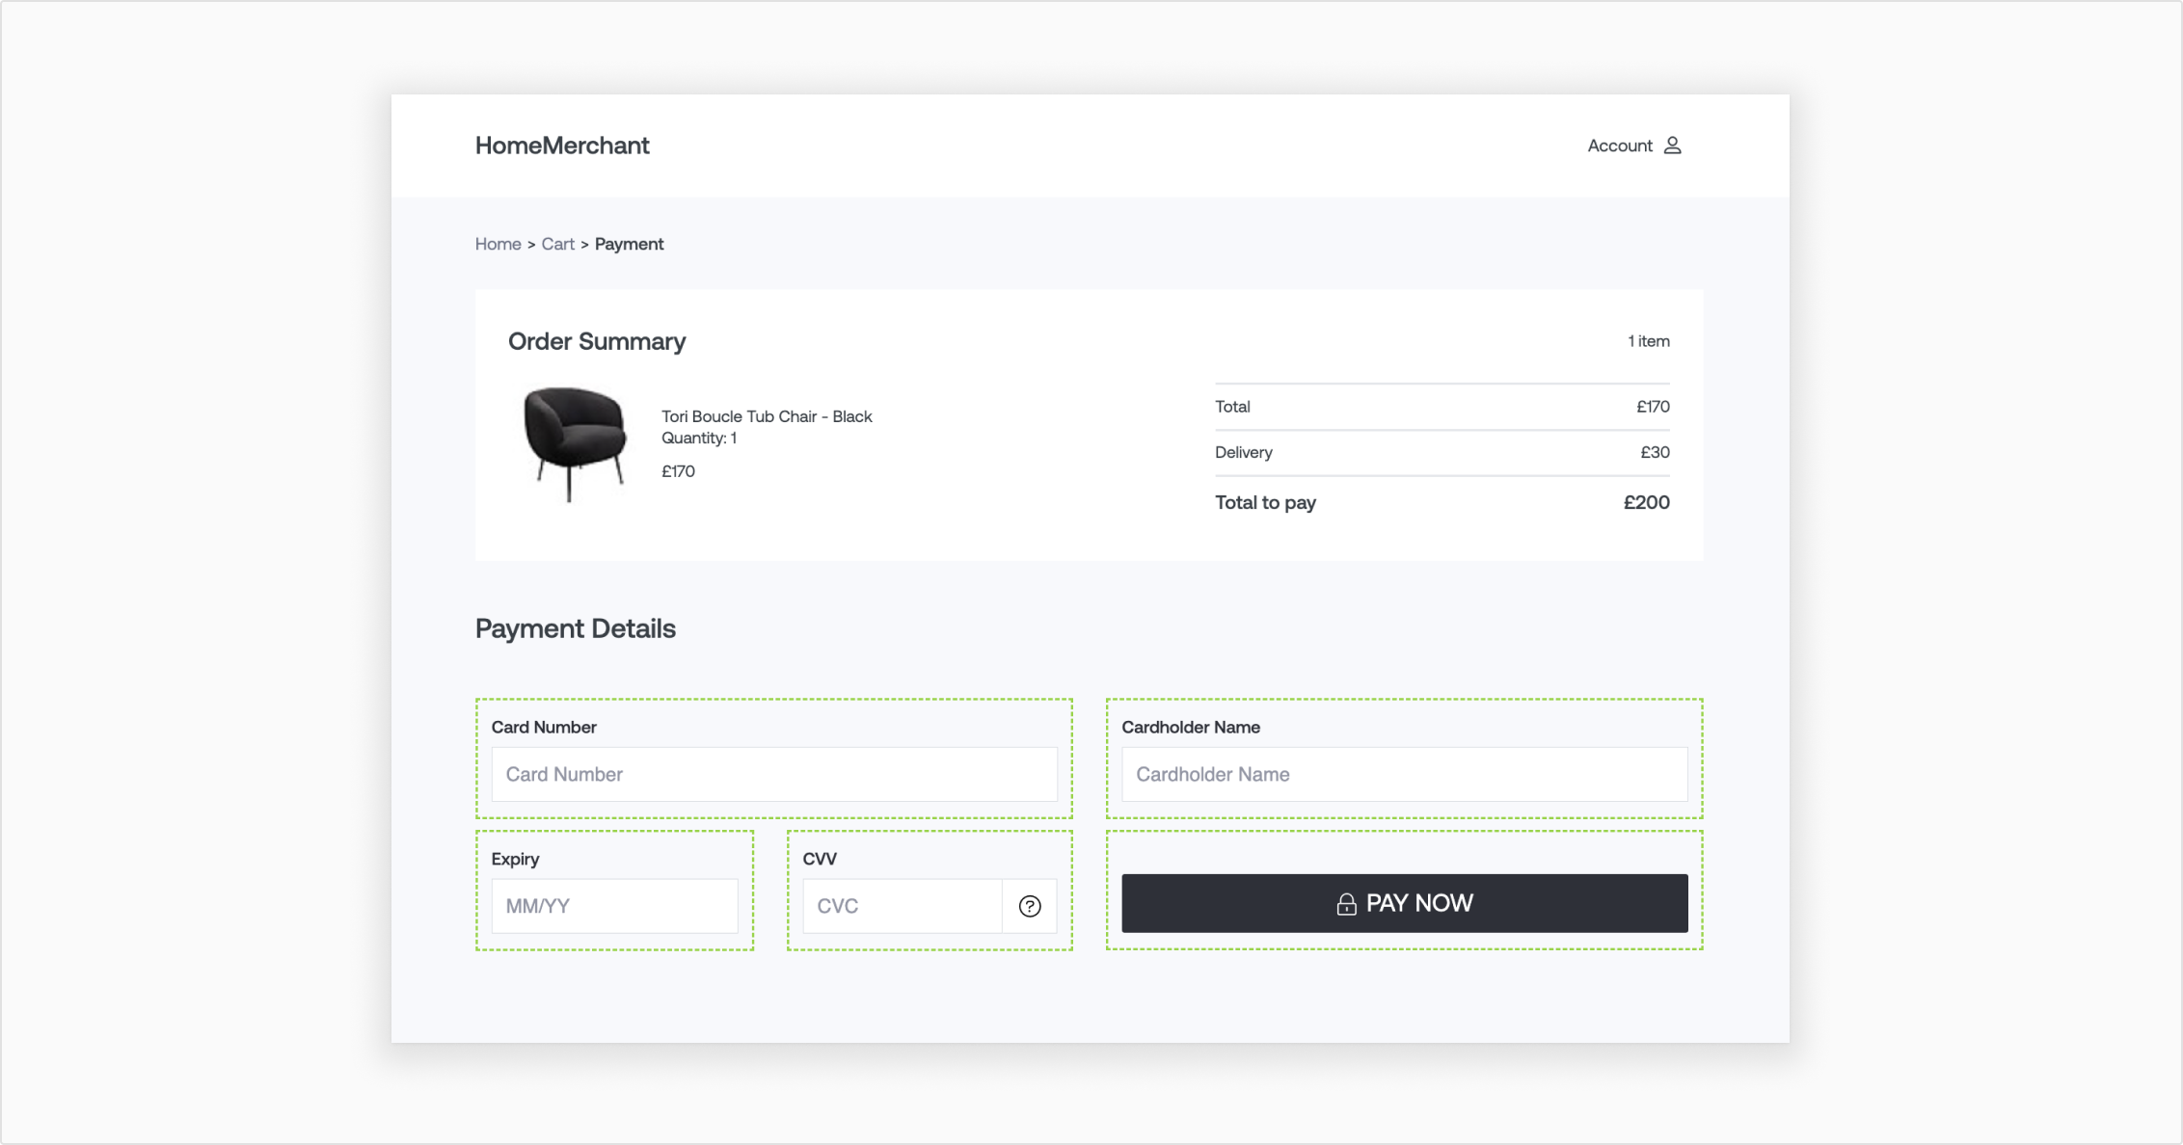Image resolution: width=2183 pixels, height=1145 pixels.
Task: Click the Order Summary heading
Action: coord(597,341)
